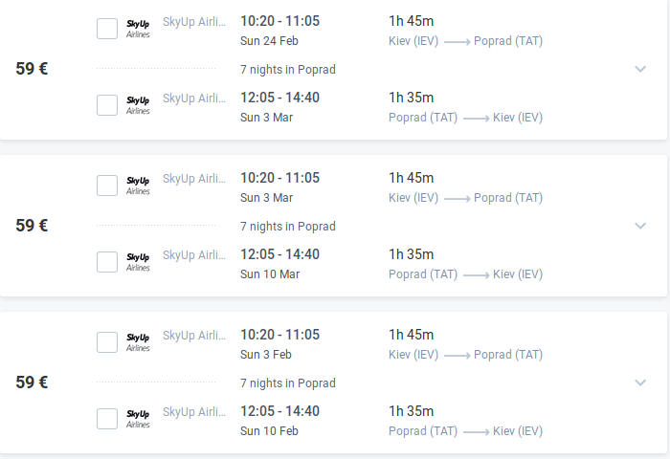Viewport: 670px width, 459px height.
Task: Tick the checkbox beside the Sun 3 Mar return flight
Action: pos(107,105)
